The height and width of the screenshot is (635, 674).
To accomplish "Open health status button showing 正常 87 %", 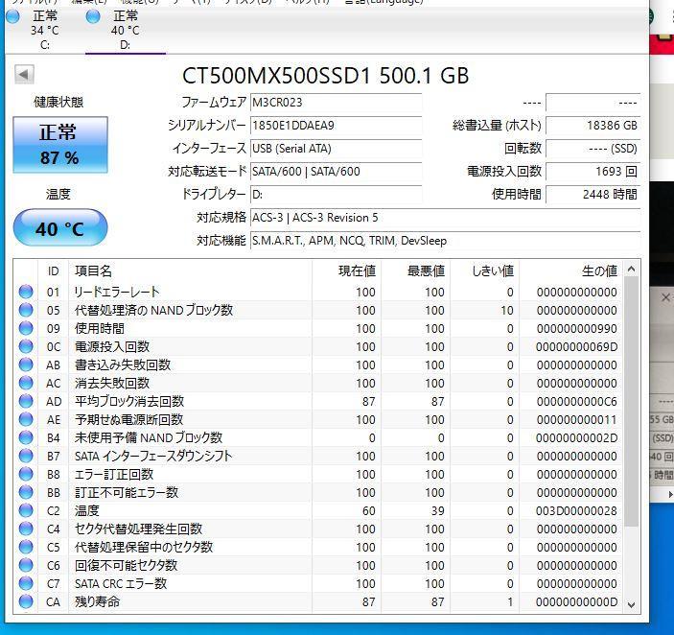I will [60, 145].
